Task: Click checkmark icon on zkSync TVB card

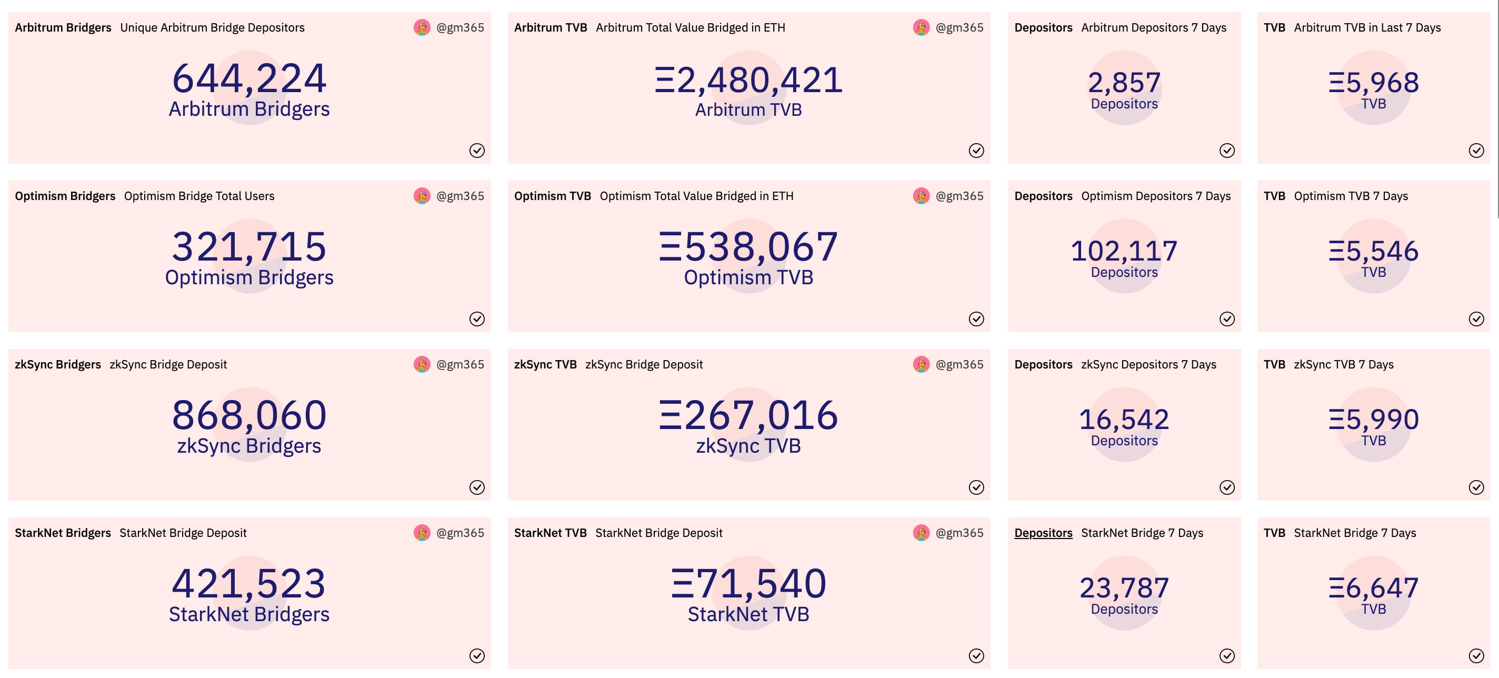Action: (x=976, y=487)
